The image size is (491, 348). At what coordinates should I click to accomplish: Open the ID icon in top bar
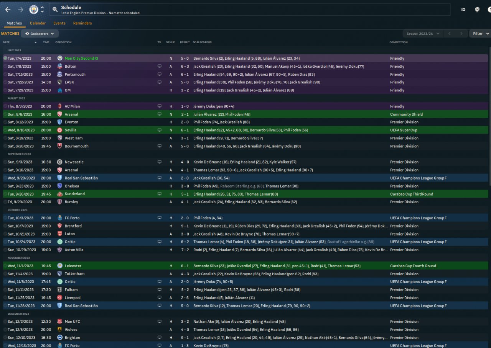click(x=463, y=10)
